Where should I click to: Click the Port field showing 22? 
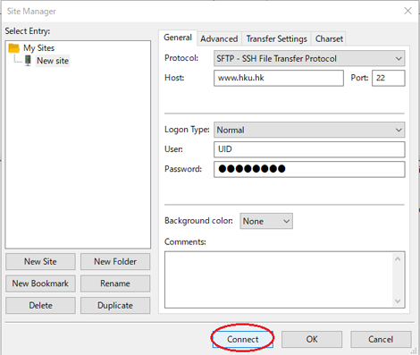389,78
